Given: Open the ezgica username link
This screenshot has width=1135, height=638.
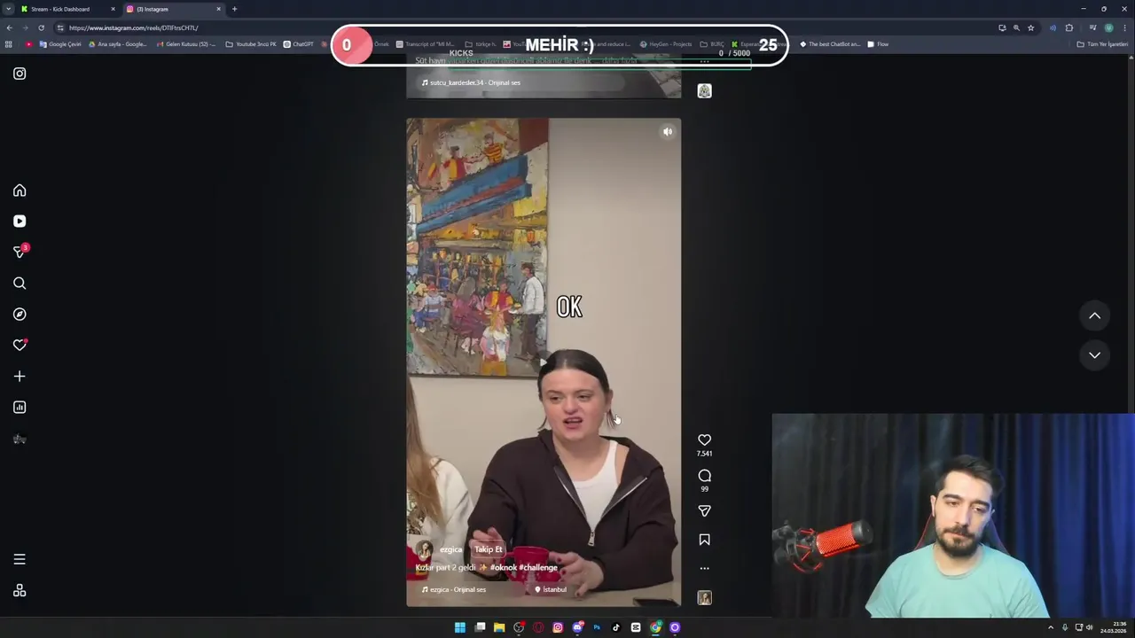Looking at the screenshot, I should 450,549.
